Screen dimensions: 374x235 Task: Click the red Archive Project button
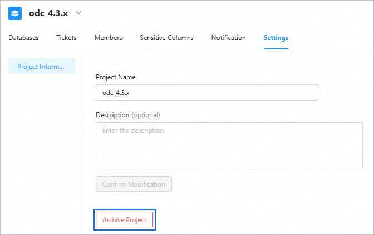tap(124, 220)
